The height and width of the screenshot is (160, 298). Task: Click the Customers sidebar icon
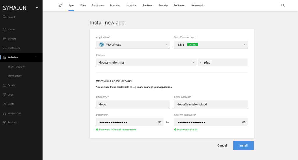click(5, 48)
